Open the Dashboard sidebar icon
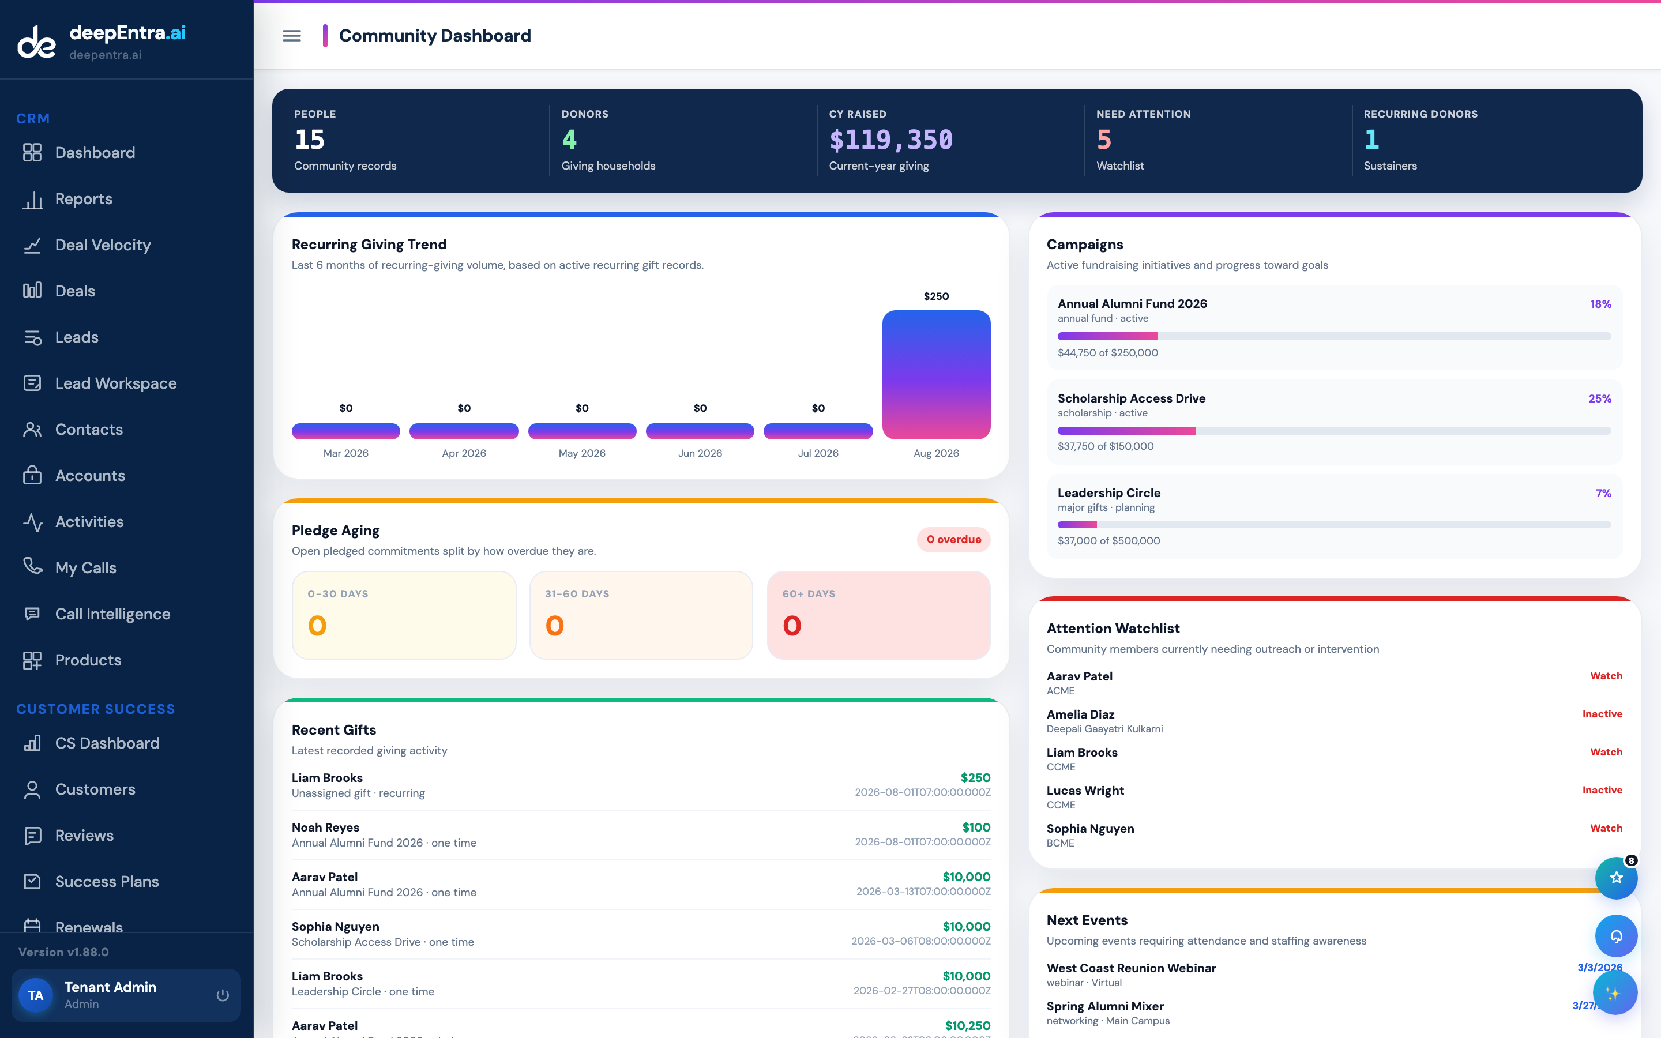 (x=32, y=152)
